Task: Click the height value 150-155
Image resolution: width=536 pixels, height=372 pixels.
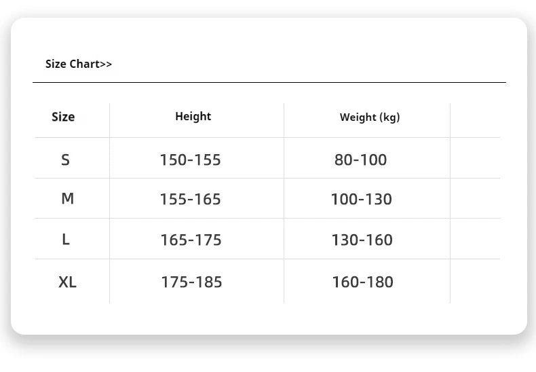Action: coord(191,160)
